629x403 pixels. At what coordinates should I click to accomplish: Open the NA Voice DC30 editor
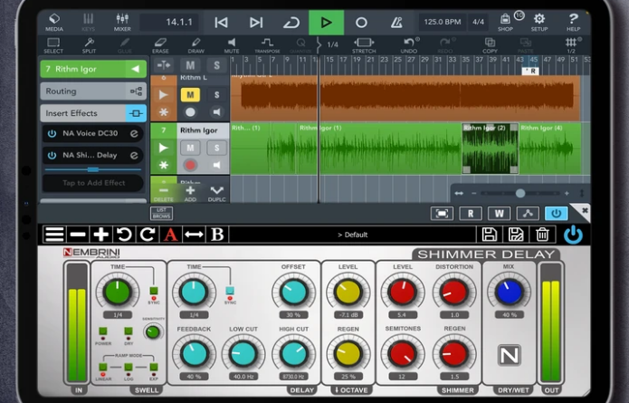[x=134, y=133]
